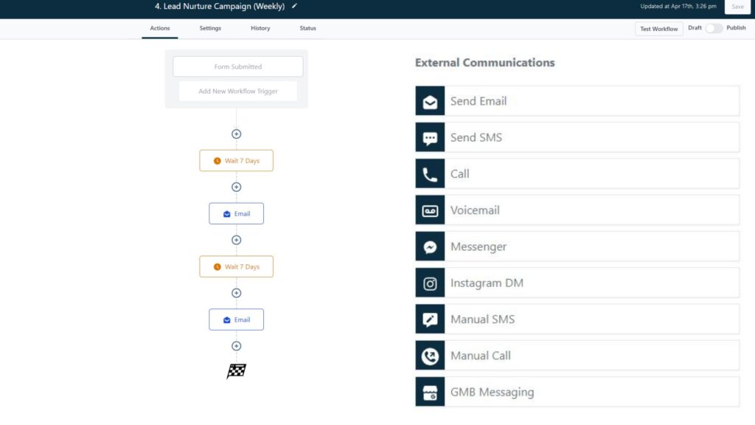Click the Voicemail tape icon
755x425 pixels.
point(430,210)
